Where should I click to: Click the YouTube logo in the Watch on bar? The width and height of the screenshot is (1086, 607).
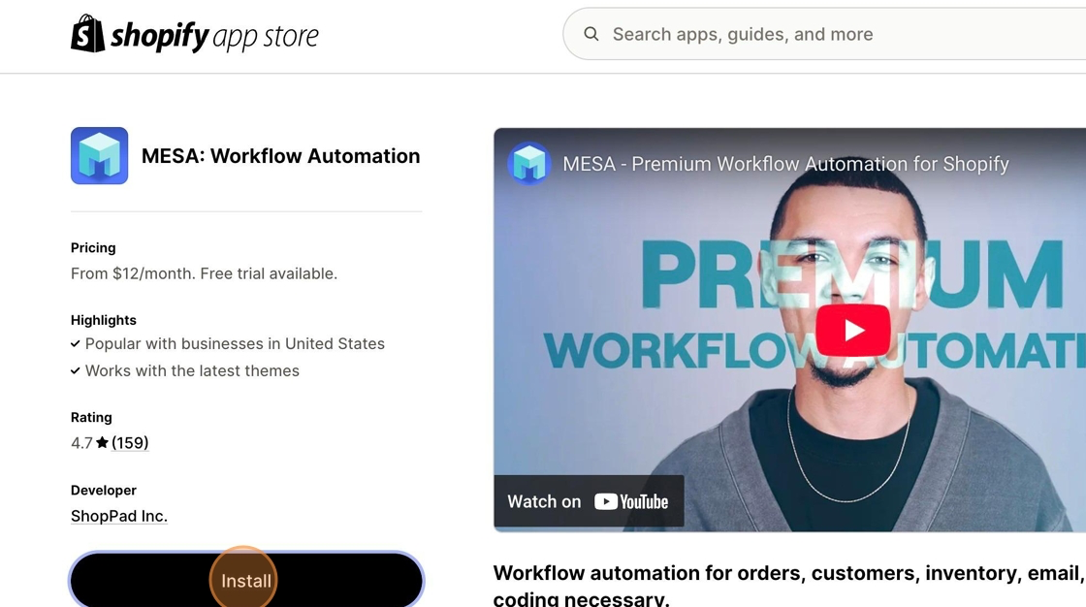coord(631,501)
